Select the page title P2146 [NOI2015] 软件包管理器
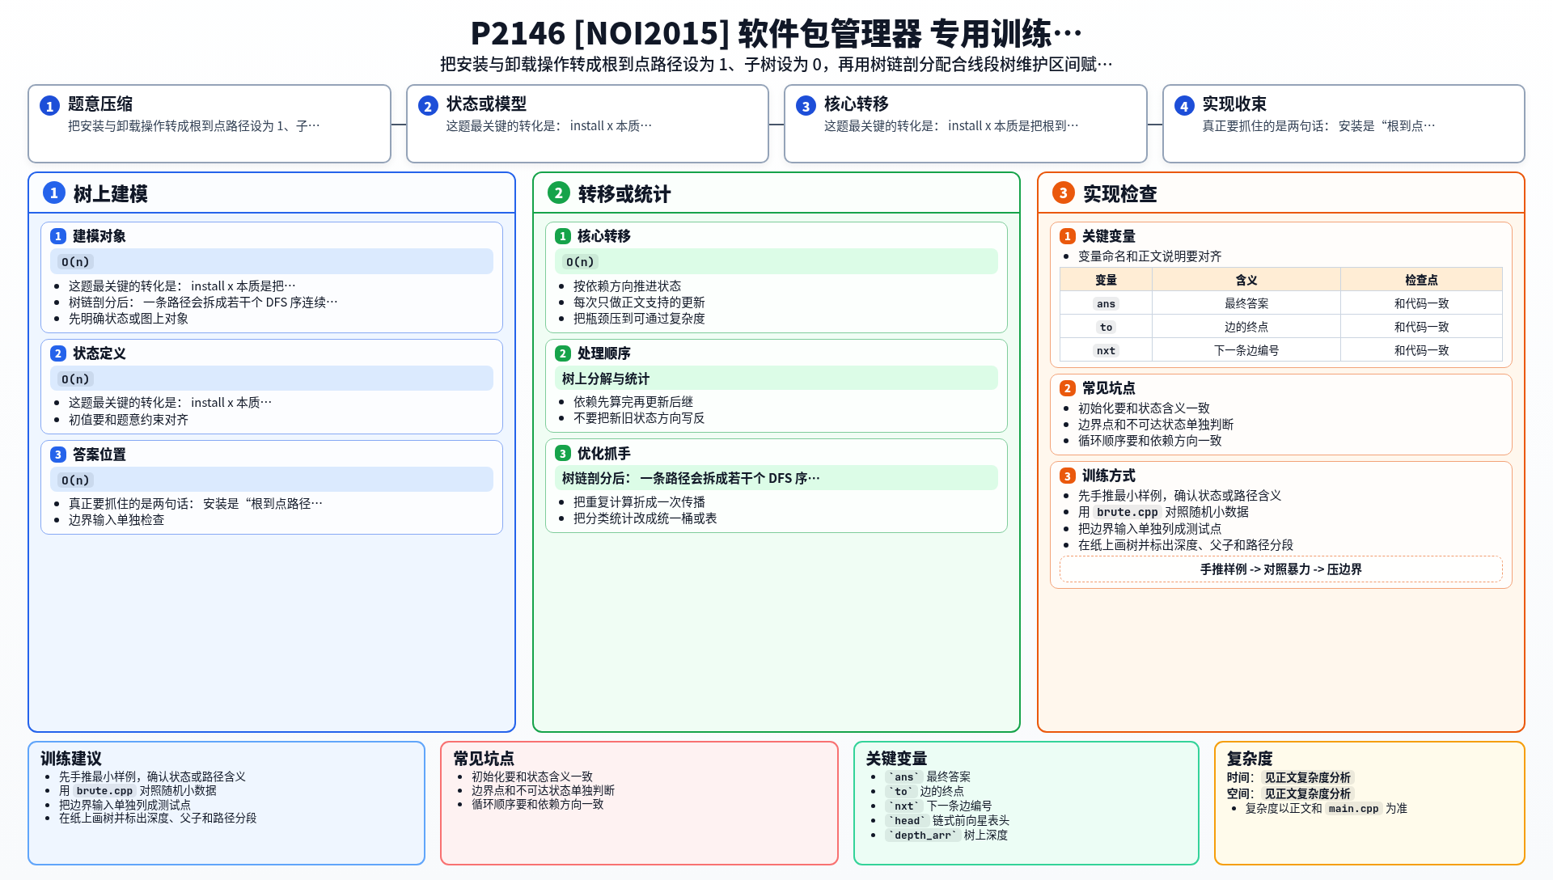This screenshot has height=880, width=1553. click(776, 34)
